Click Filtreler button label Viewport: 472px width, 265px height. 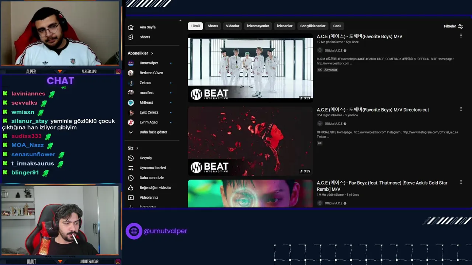tap(450, 26)
